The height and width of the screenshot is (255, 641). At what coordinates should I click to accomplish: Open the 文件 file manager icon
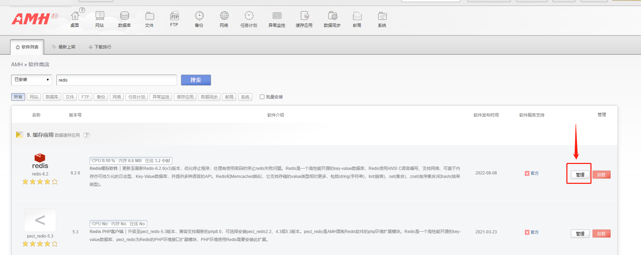point(150,16)
